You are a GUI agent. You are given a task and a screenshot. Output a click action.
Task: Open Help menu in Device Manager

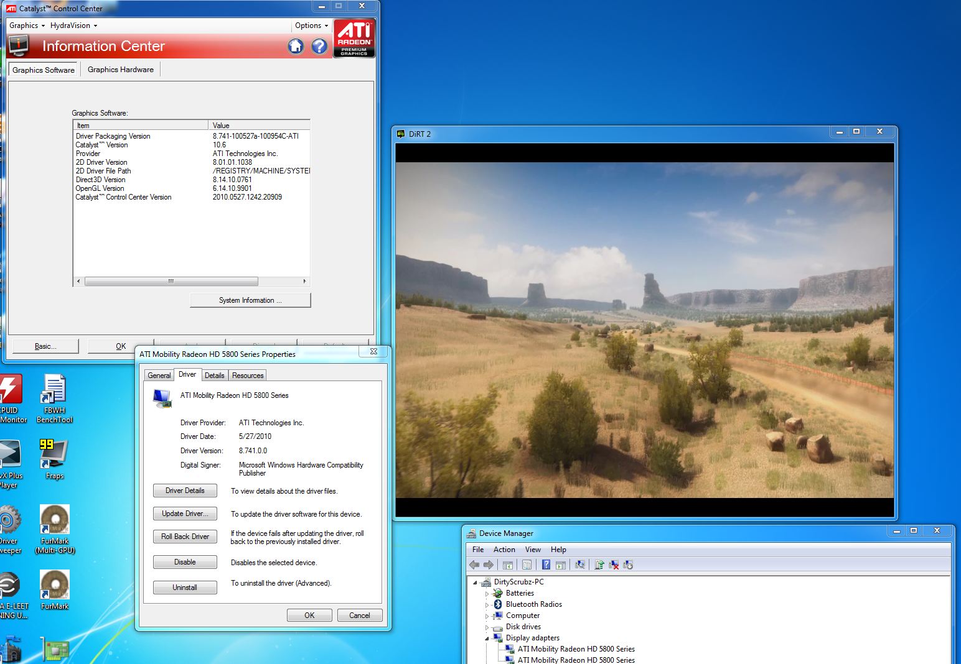tap(558, 550)
